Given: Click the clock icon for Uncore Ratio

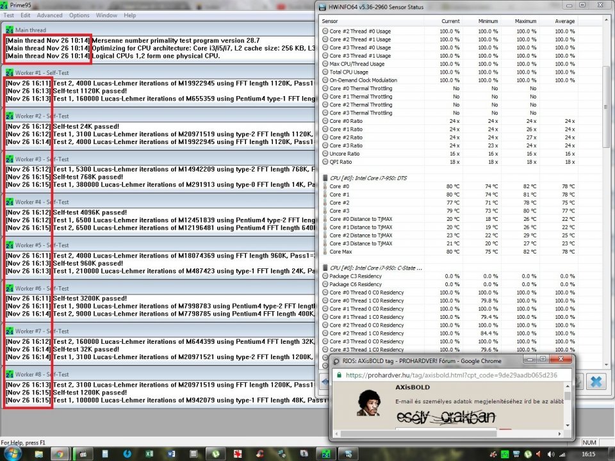Looking at the screenshot, I should [325, 154].
